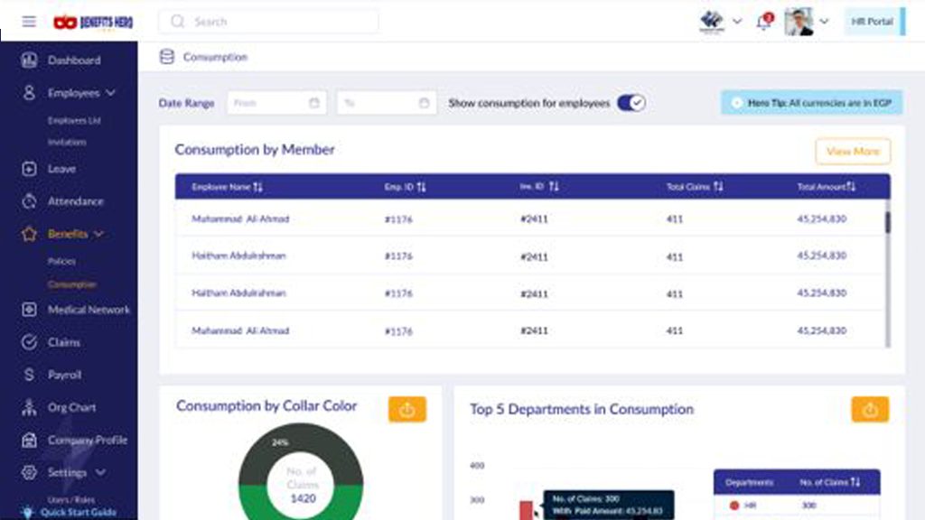The height and width of the screenshot is (520, 925).
Task: Click the company logo in header
Action: [712, 22]
